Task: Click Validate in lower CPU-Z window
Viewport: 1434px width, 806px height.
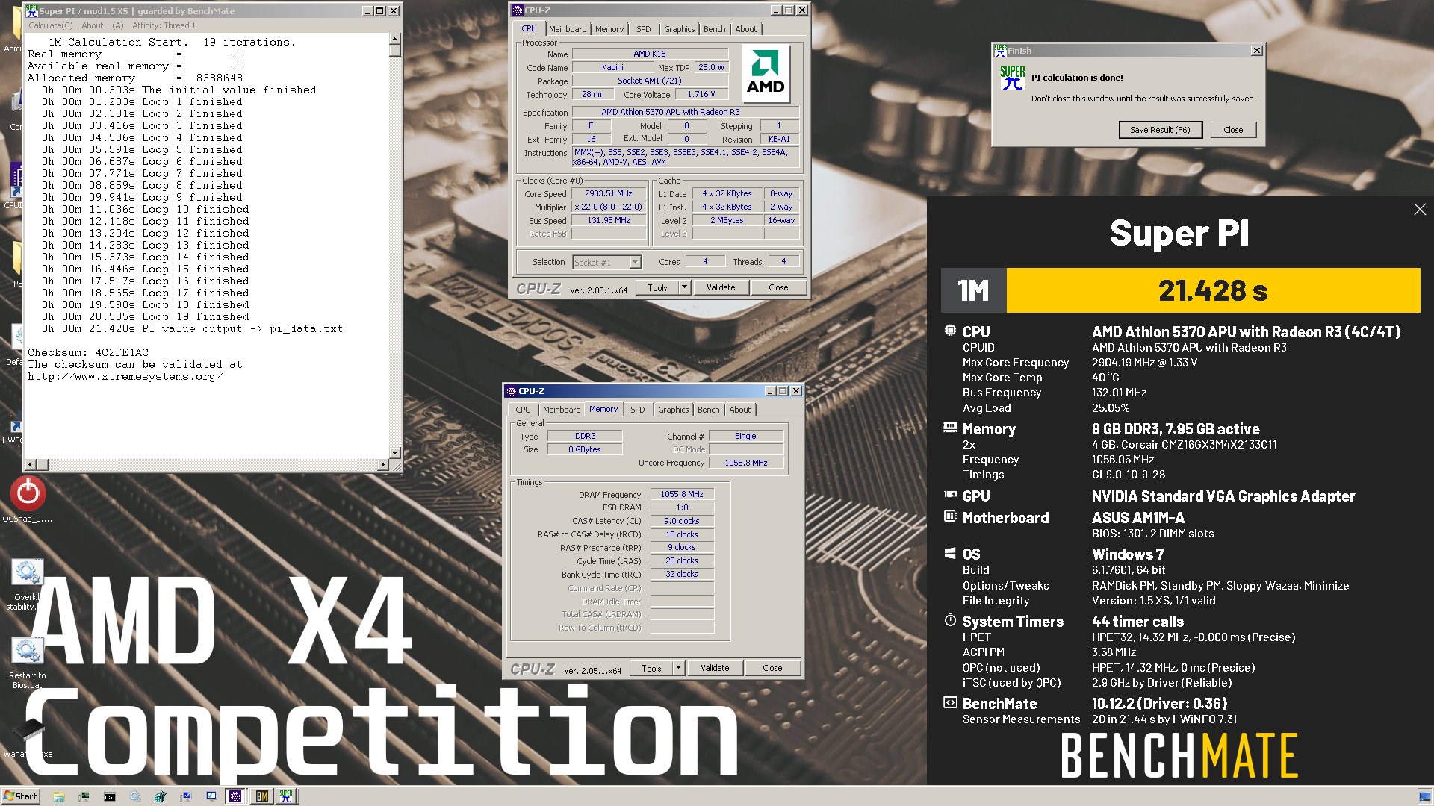Action: point(715,668)
